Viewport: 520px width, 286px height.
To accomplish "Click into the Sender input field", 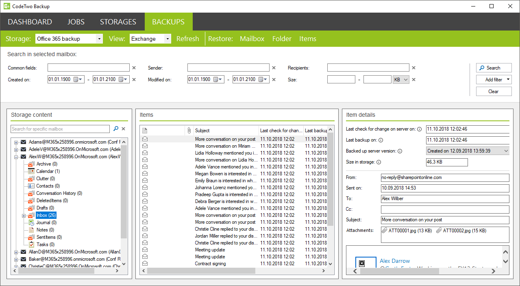I will [x=228, y=68].
